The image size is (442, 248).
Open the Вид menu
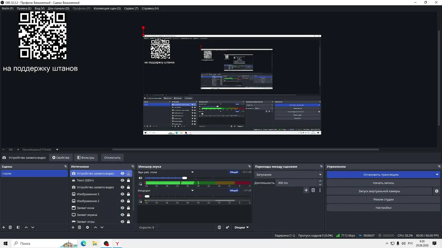(40, 8)
